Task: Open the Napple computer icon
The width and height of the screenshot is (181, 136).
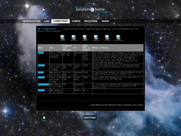Action: [96, 37]
